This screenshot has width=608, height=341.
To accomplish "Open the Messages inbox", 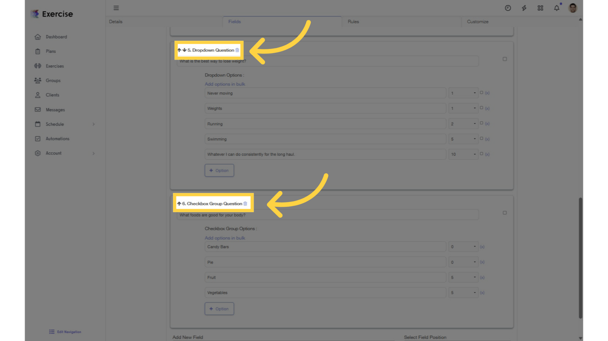I will (x=55, y=110).
